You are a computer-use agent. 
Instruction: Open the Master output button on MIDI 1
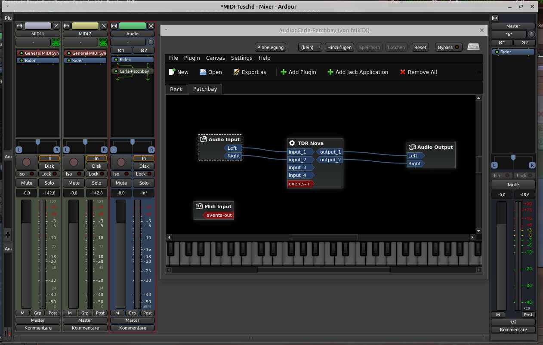coord(38,320)
